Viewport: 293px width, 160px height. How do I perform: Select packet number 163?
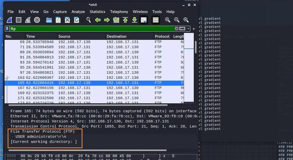[94, 78]
